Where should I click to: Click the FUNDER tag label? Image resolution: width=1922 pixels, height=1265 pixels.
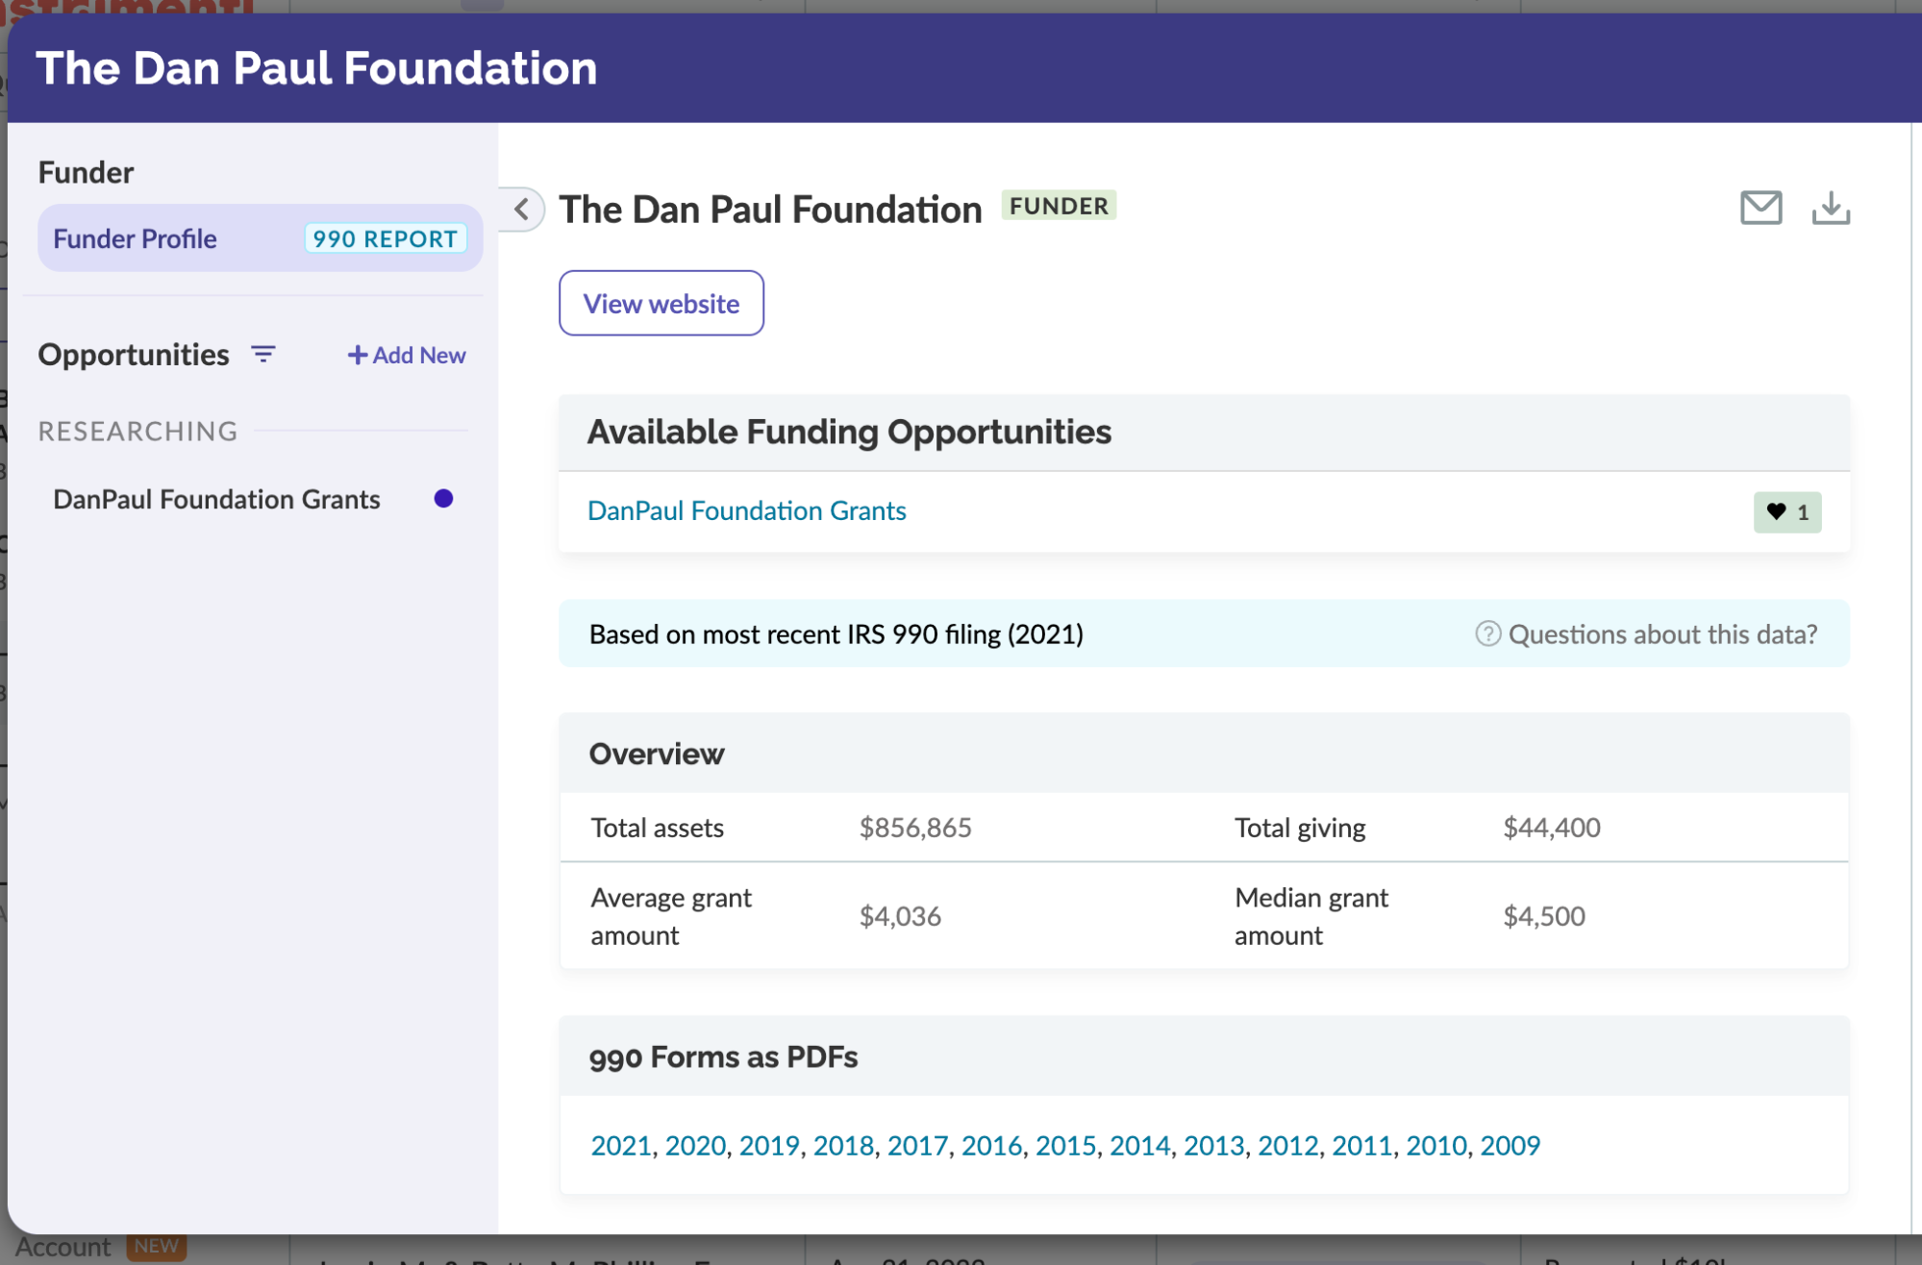[x=1059, y=206]
